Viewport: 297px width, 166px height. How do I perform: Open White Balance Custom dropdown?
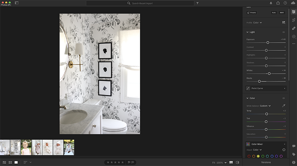[x=265, y=106]
